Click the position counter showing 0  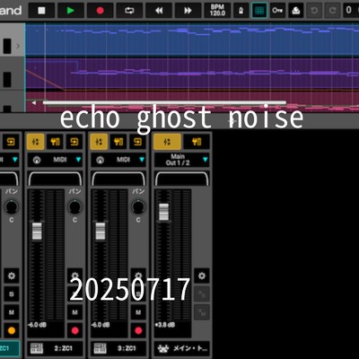tap(351, 11)
